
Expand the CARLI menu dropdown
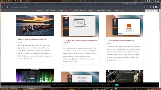[x=68, y=10]
